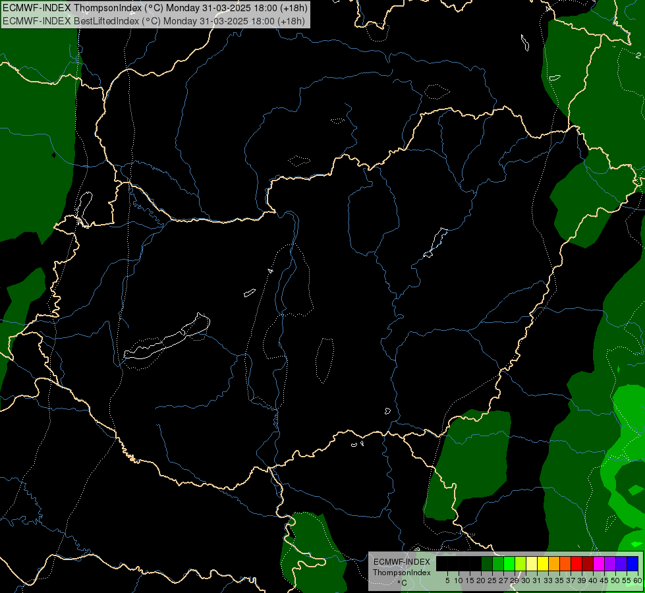645x593 pixels.
Task: Click legend scale value '27'
Action: pos(503,580)
